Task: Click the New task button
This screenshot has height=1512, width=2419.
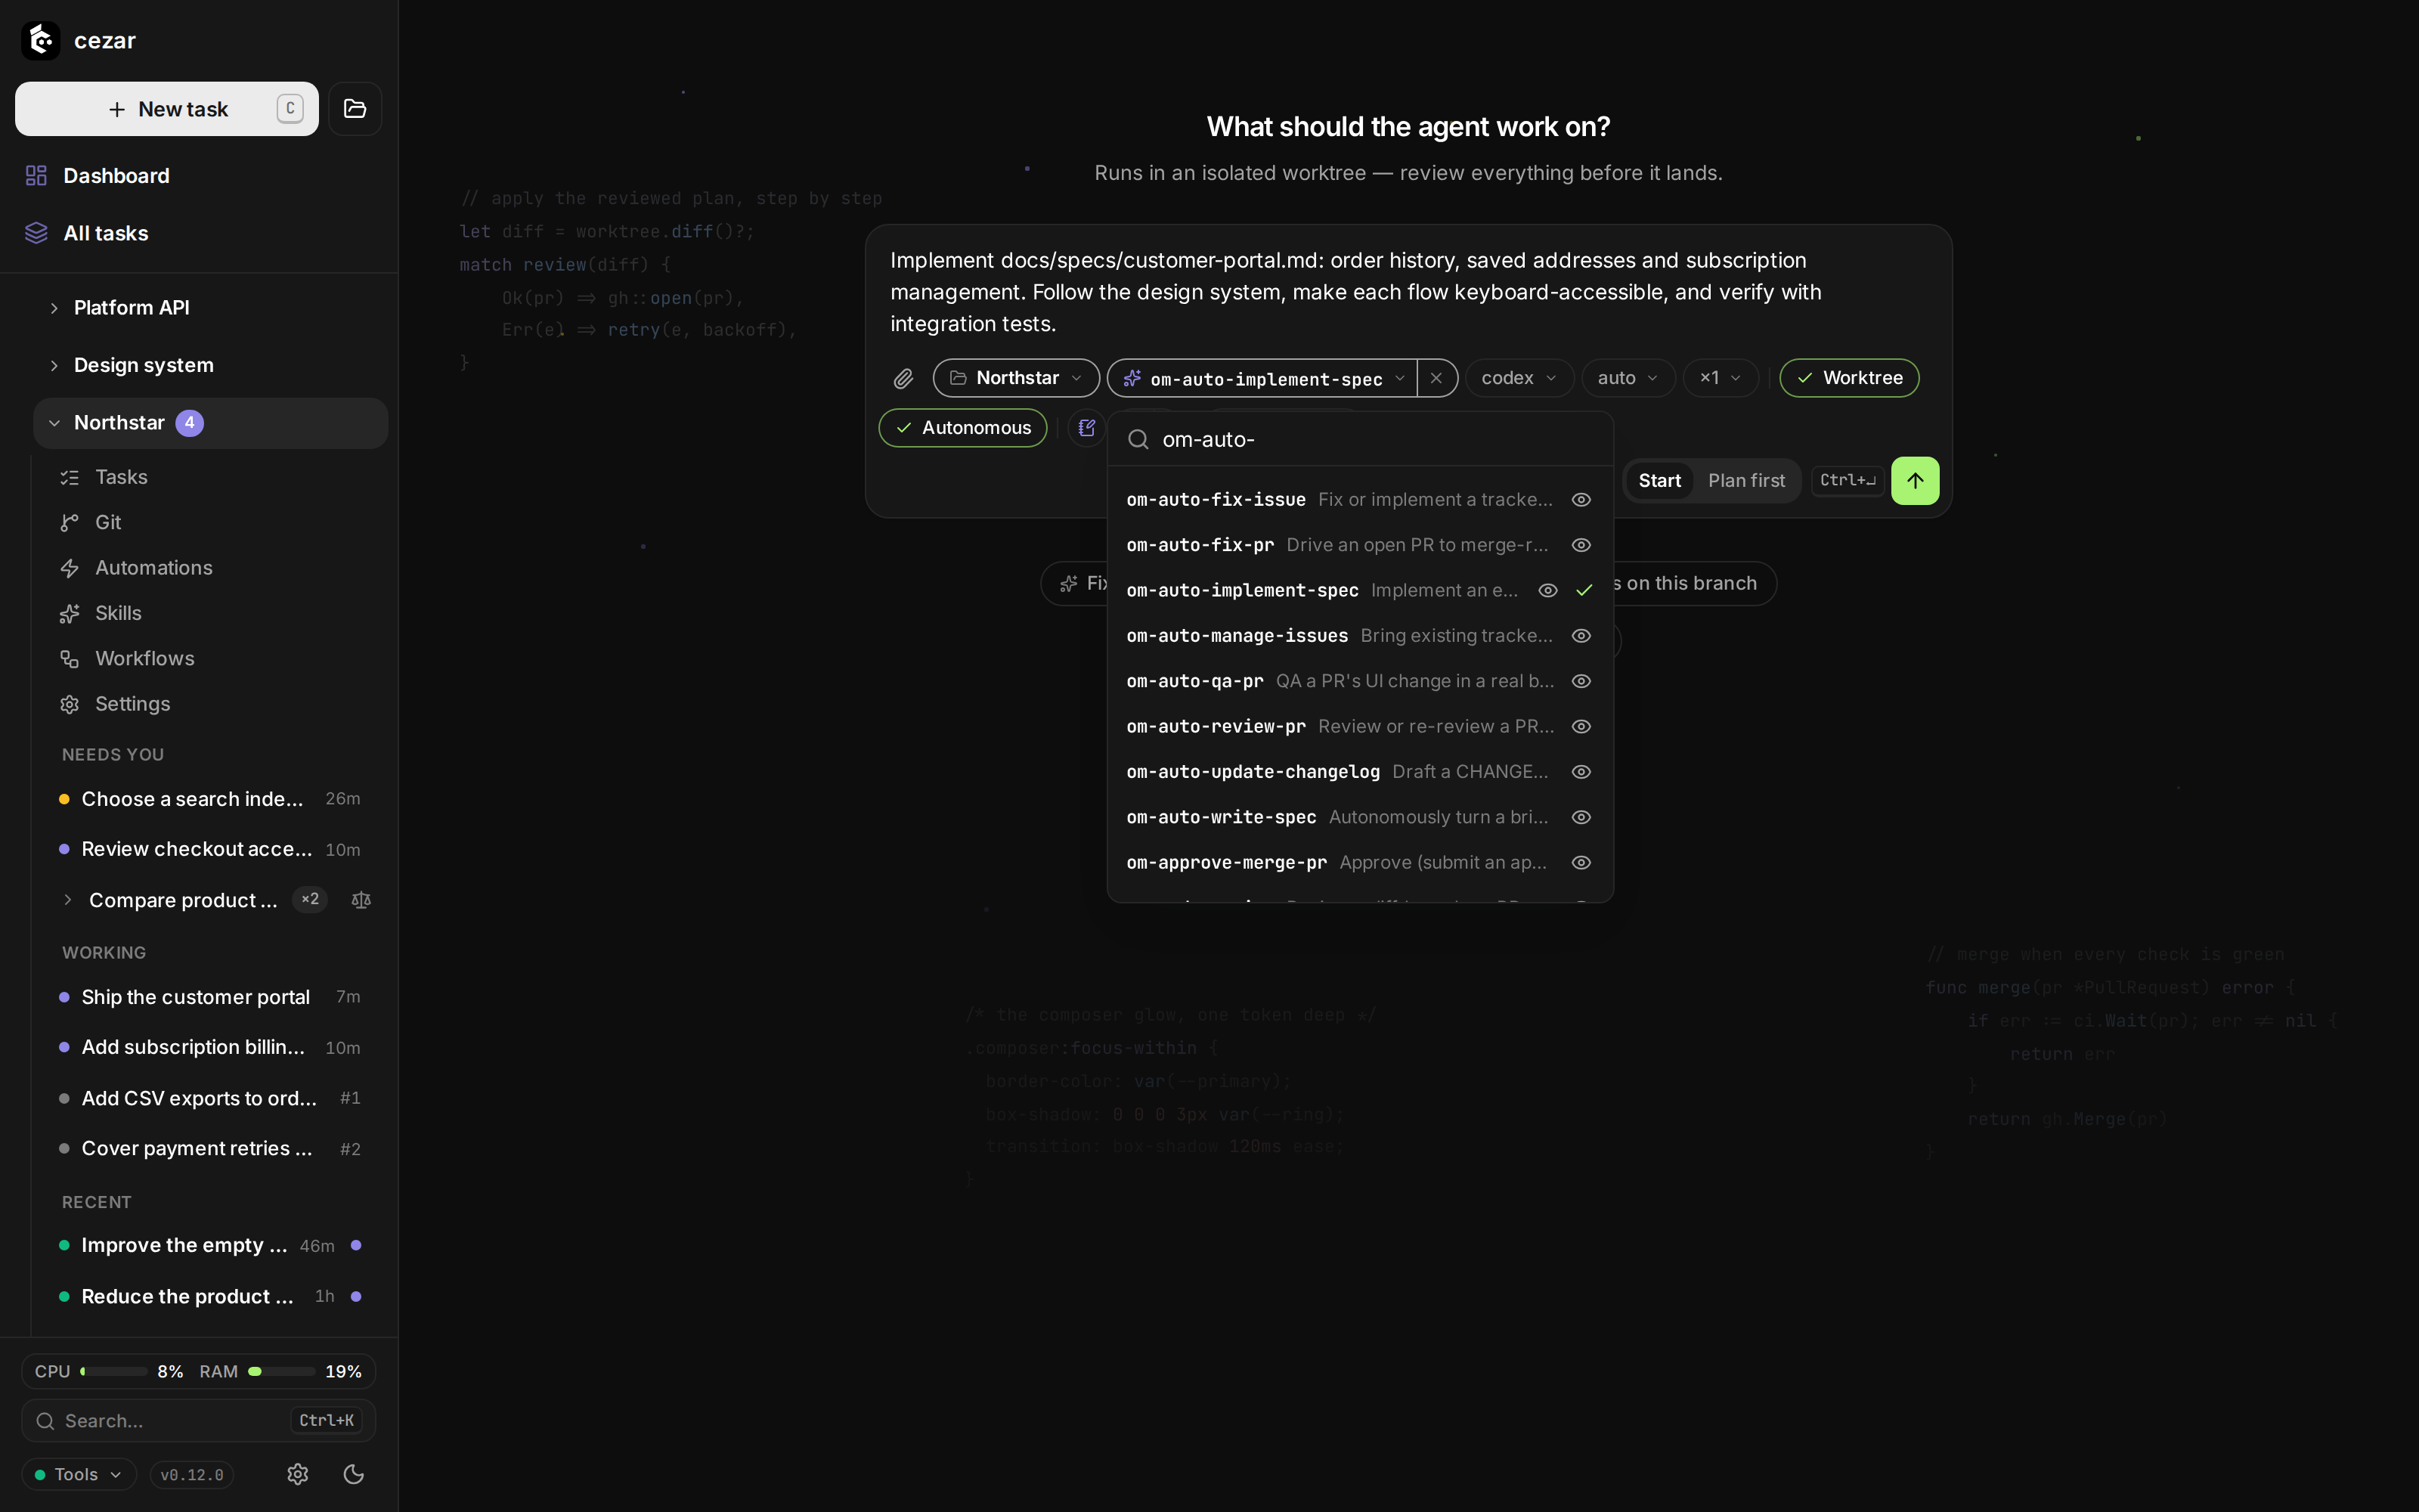Action: 167,109
